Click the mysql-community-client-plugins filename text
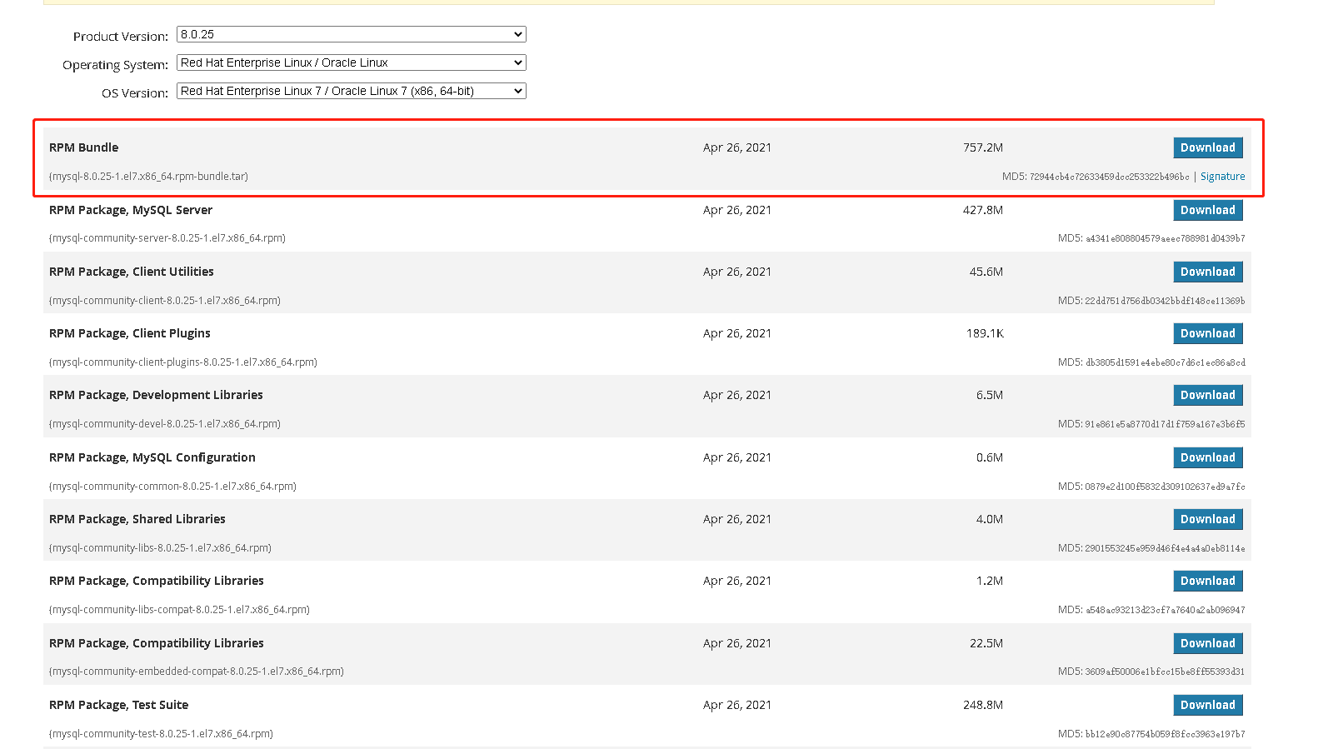1323x749 pixels. (x=183, y=362)
